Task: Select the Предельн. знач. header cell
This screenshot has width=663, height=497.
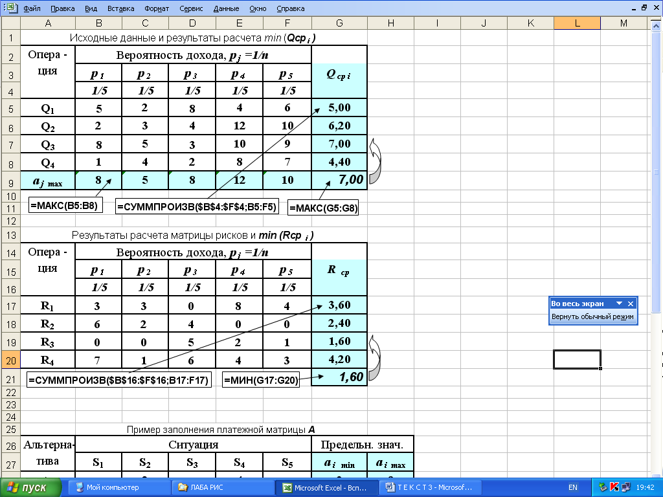Action: [x=362, y=445]
